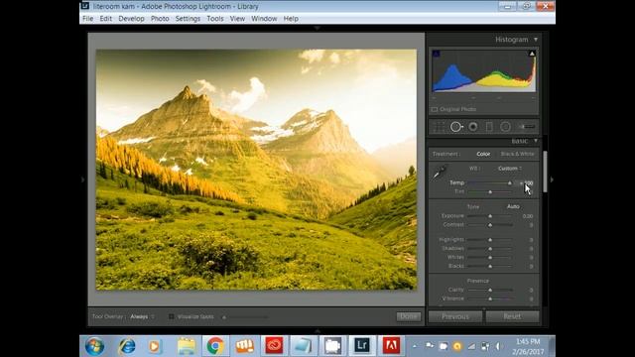Click the Shadows slider handle
The image size is (635, 357).
490,249
